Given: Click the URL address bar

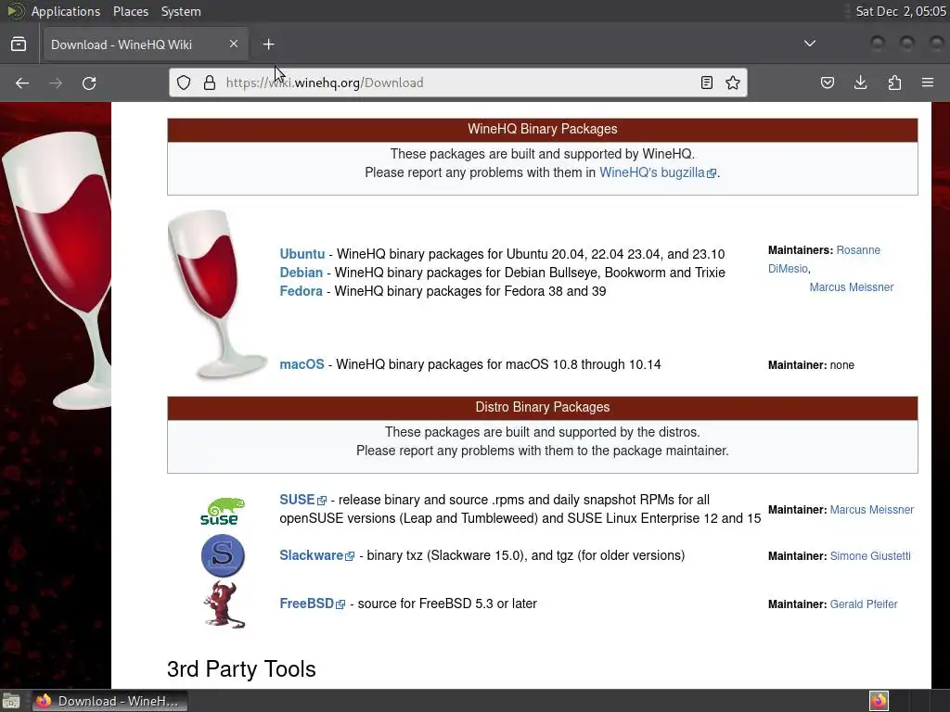Looking at the screenshot, I should point(457,83).
